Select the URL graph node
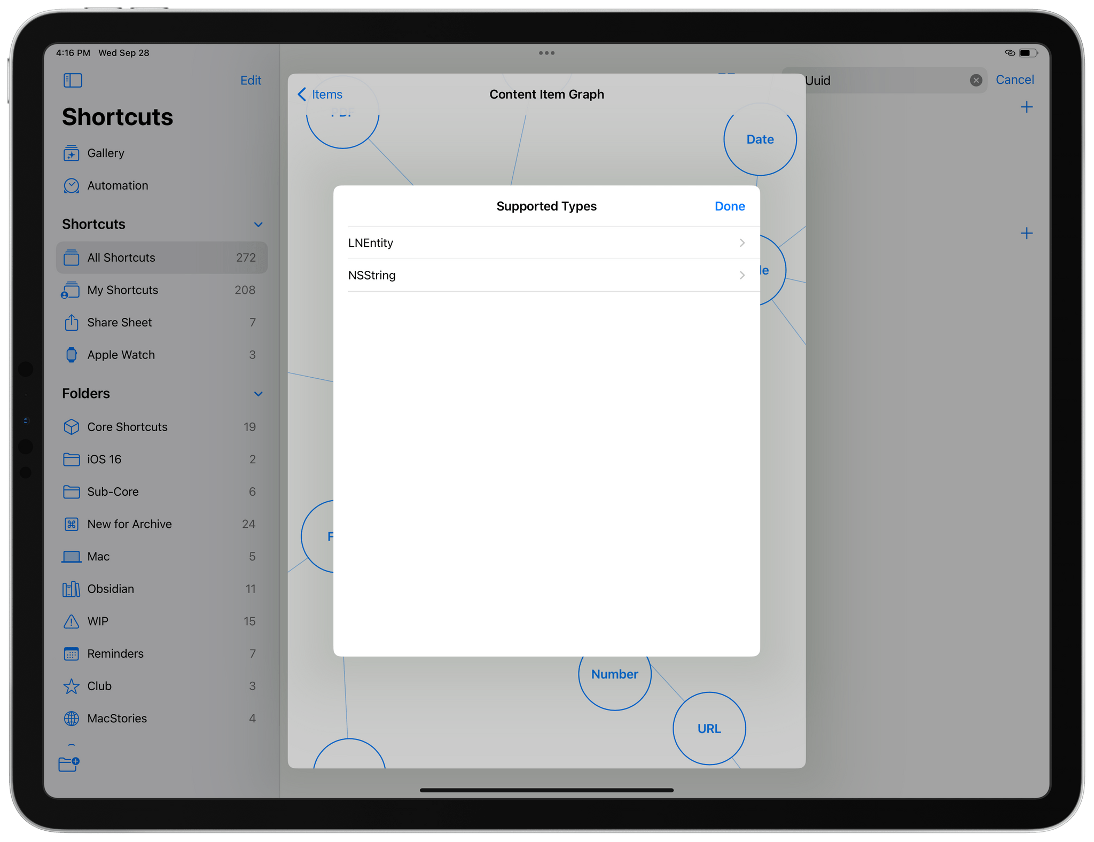The height and width of the screenshot is (842, 1094). pos(709,729)
